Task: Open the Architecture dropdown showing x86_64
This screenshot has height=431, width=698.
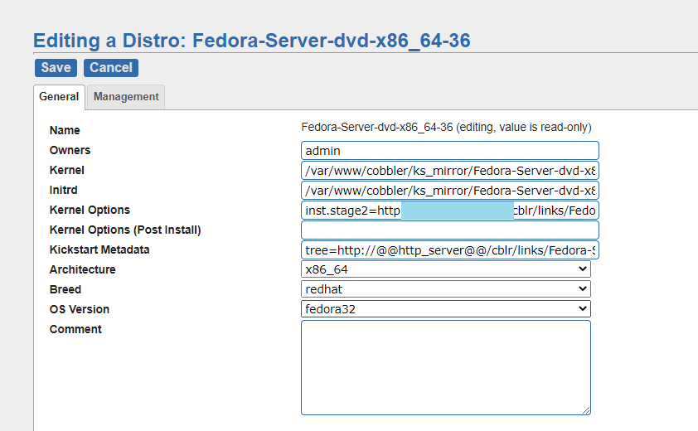Action: (x=446, y=269)
